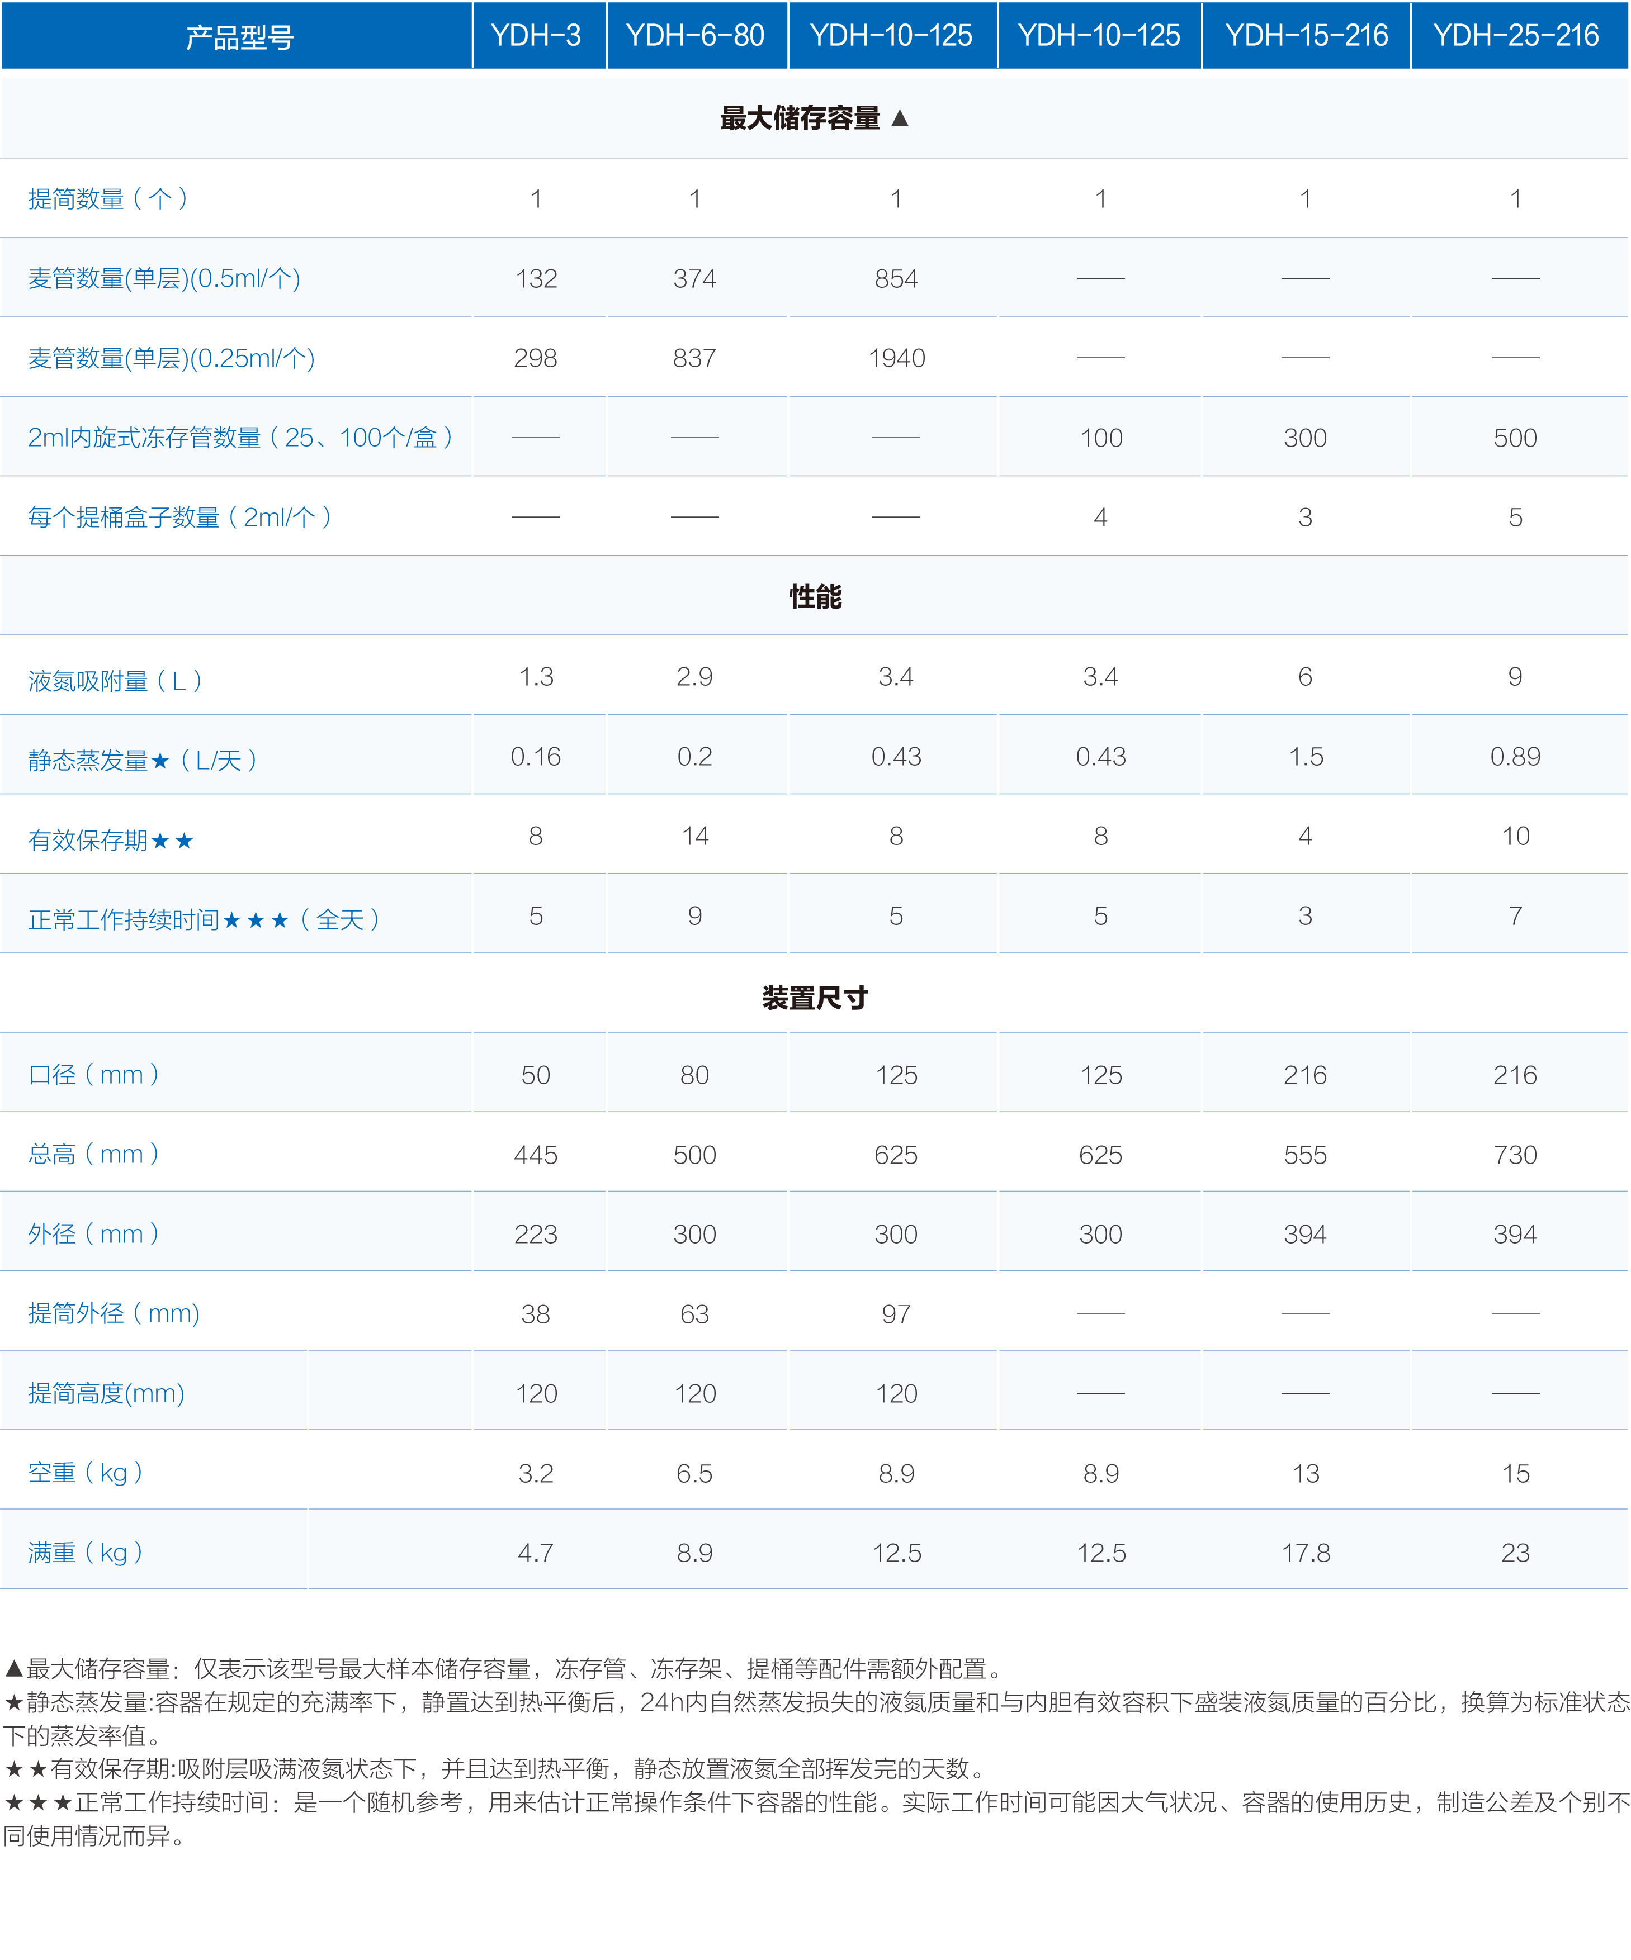Click the 静态蒸发量 row label
The image size is (1631, 1960).
[x=143, y=760]
